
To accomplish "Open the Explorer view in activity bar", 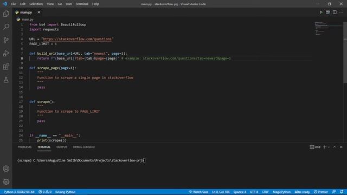I will click(6, 14).
